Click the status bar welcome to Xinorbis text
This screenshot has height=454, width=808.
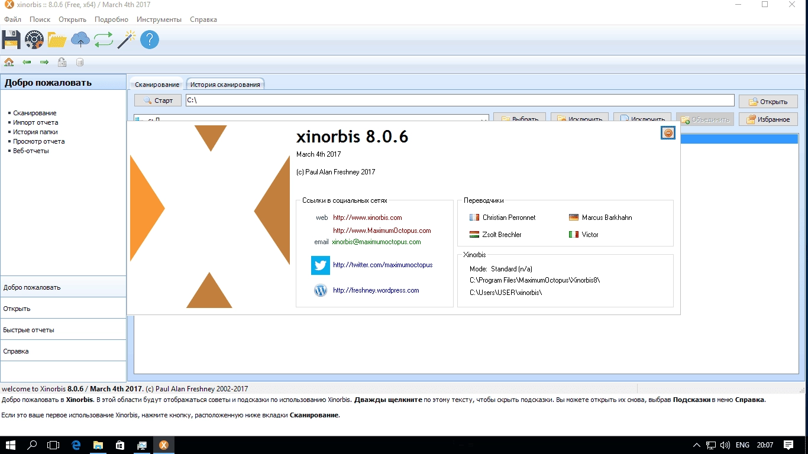pyautogui.click(x=125, y=389)
